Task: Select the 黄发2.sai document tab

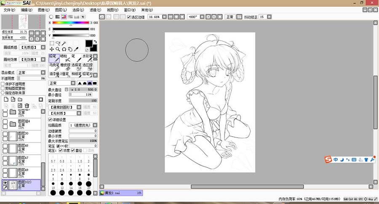Action: pyautogui.click(x=121, y=193)
